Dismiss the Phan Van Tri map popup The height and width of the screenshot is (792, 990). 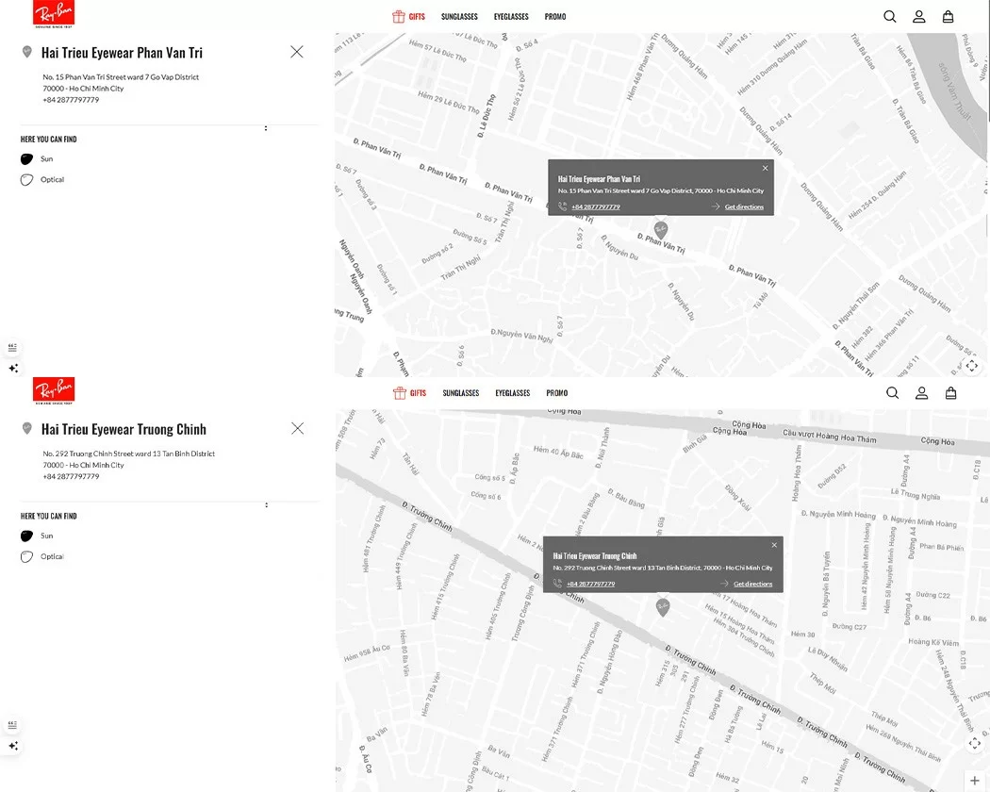click(x=765, y=168)
